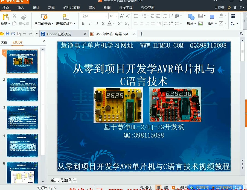The width and height of the screenshot is (247, 190).
Task: Decrease font size with A- icon
Action: tap(127, 16)
